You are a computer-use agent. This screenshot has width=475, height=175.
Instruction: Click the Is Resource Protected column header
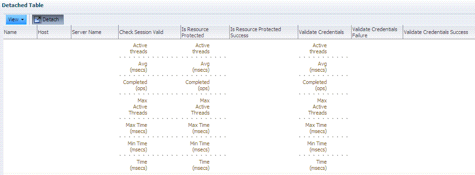click(205, 32)
